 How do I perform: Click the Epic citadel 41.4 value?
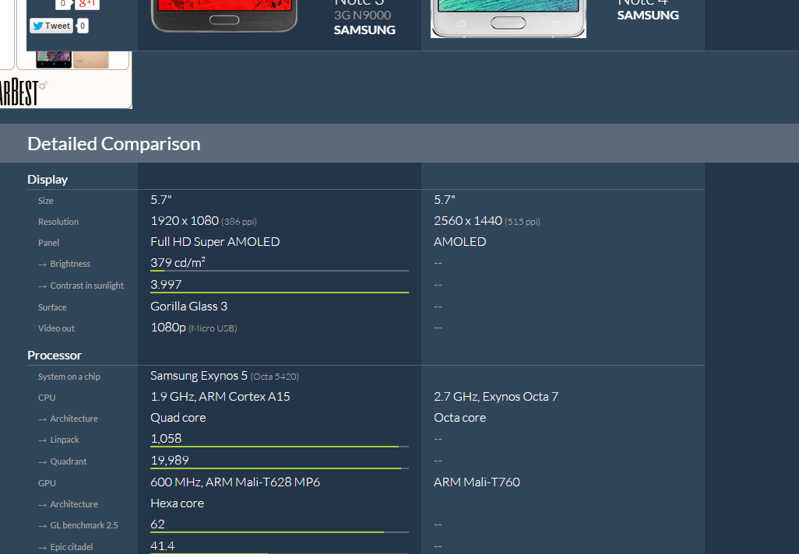163,546
